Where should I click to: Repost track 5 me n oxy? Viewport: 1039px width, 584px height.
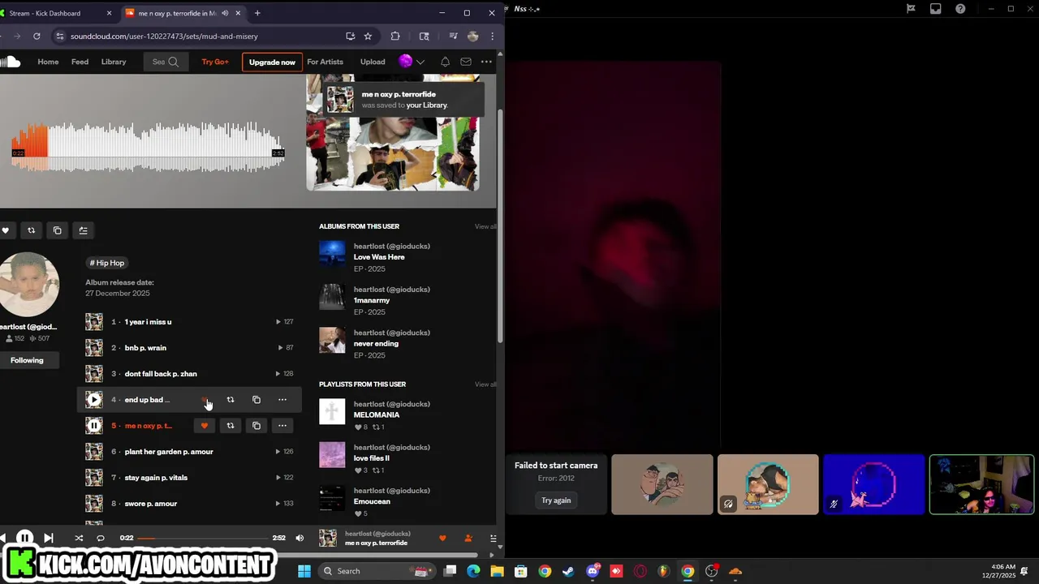tap(231, 426)
